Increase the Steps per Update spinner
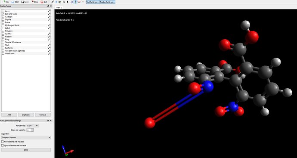 (x=32, y=129)
